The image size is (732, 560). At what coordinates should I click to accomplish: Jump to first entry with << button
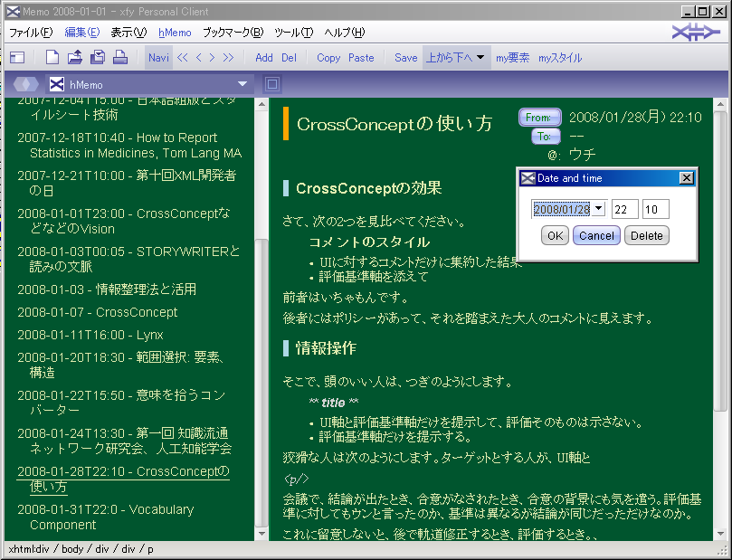click(183, 57)
